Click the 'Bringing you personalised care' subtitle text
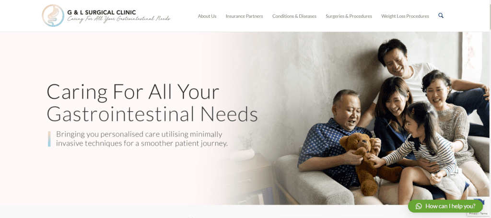The image size is (491, 218). [142, 139]
